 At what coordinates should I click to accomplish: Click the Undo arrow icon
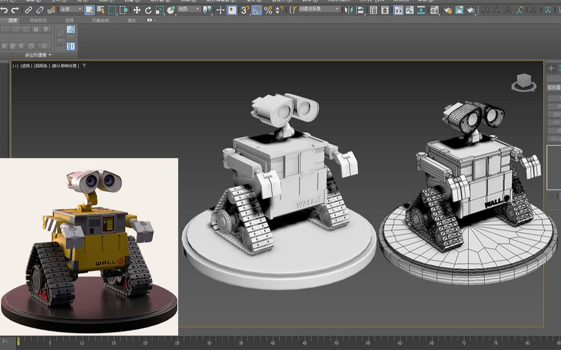click(x=4, y=10)
